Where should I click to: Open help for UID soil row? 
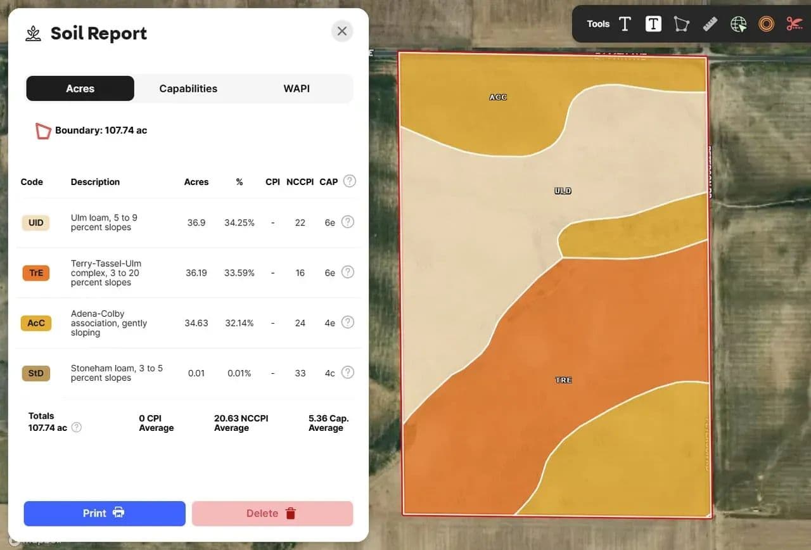pos(347,222)
